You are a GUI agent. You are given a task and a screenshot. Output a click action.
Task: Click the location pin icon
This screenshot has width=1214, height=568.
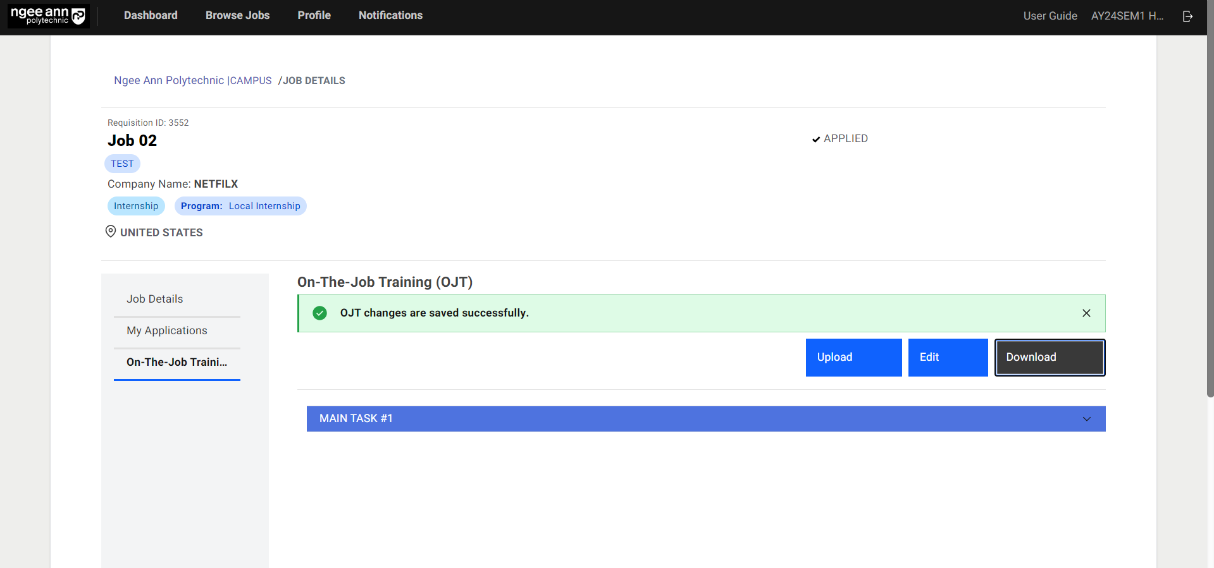(x=111, y=232)
